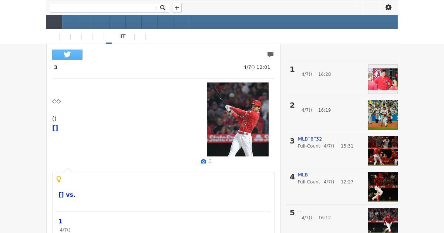Open ranking 1 thumbnail image

383,79
